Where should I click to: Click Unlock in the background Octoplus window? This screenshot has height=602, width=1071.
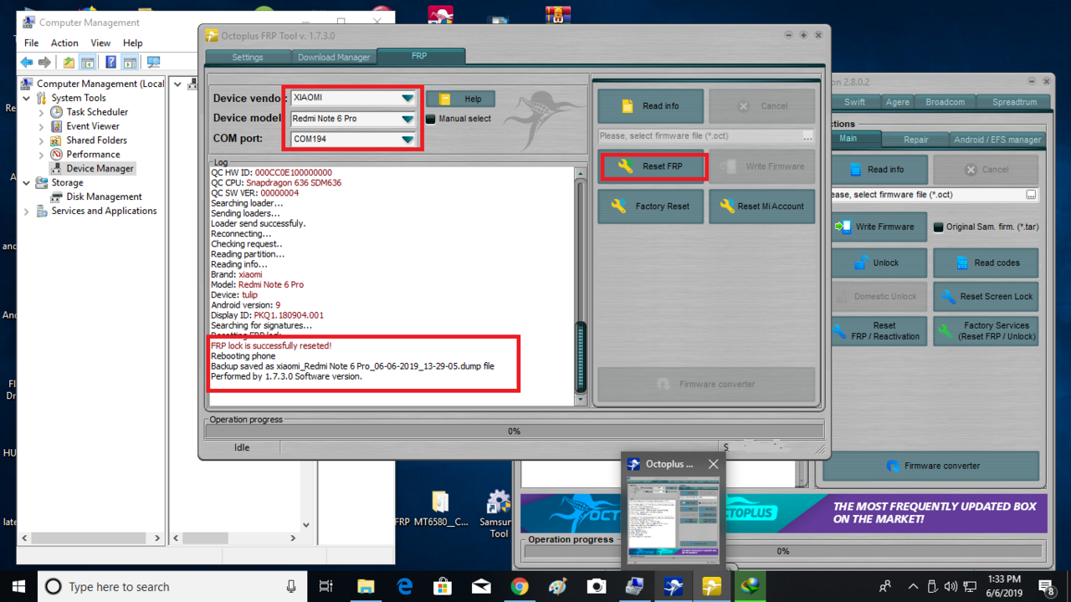point(879,263)
